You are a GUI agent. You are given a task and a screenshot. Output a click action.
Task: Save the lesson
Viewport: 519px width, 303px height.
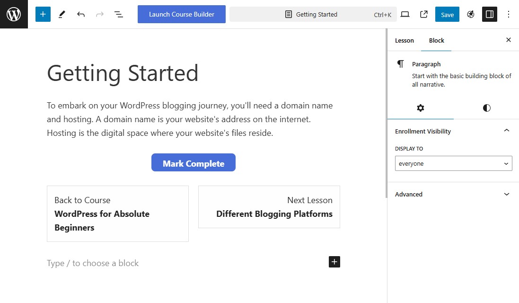(x=447, y=14)
